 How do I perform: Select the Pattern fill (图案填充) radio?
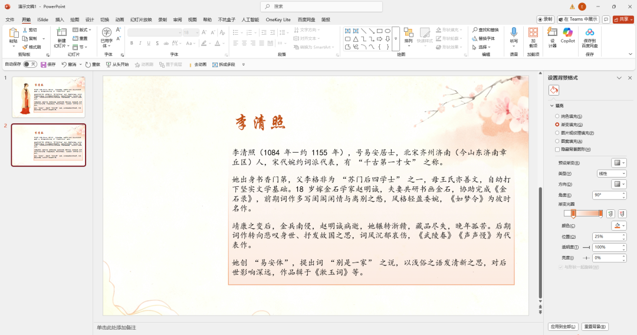[x=557, y=142]
